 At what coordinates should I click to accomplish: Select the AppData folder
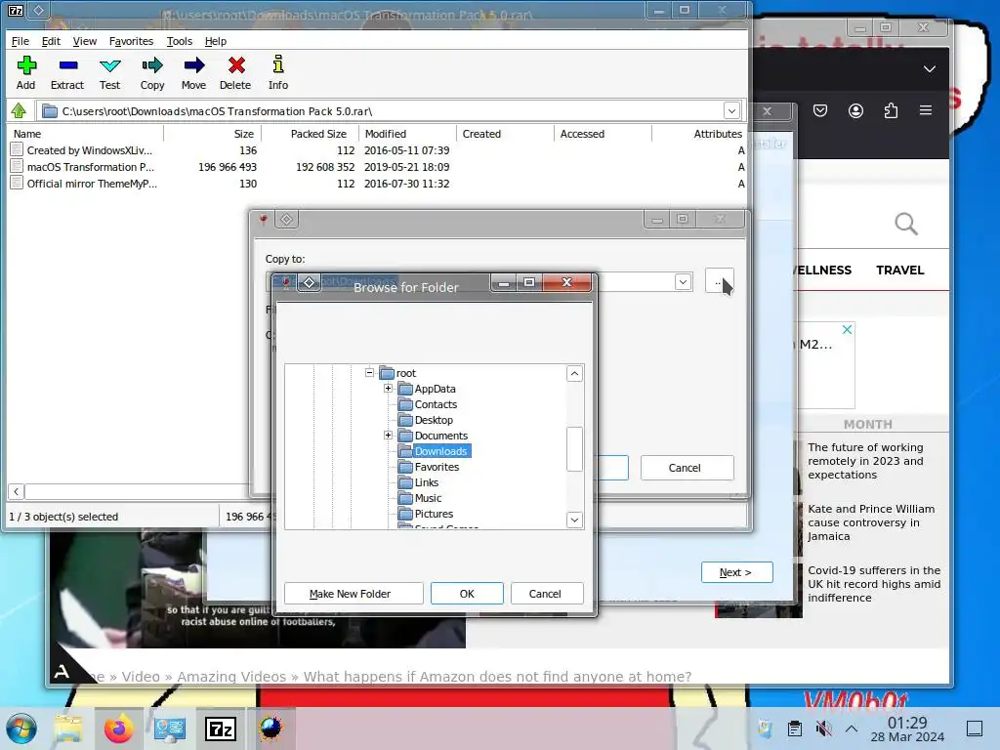(x=427, y=389)
